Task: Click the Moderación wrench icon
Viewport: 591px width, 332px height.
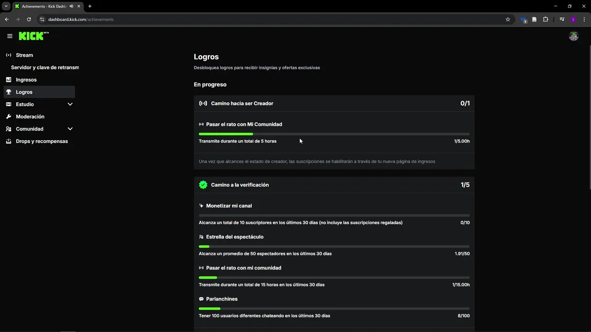Action: [x=8, y=117]
